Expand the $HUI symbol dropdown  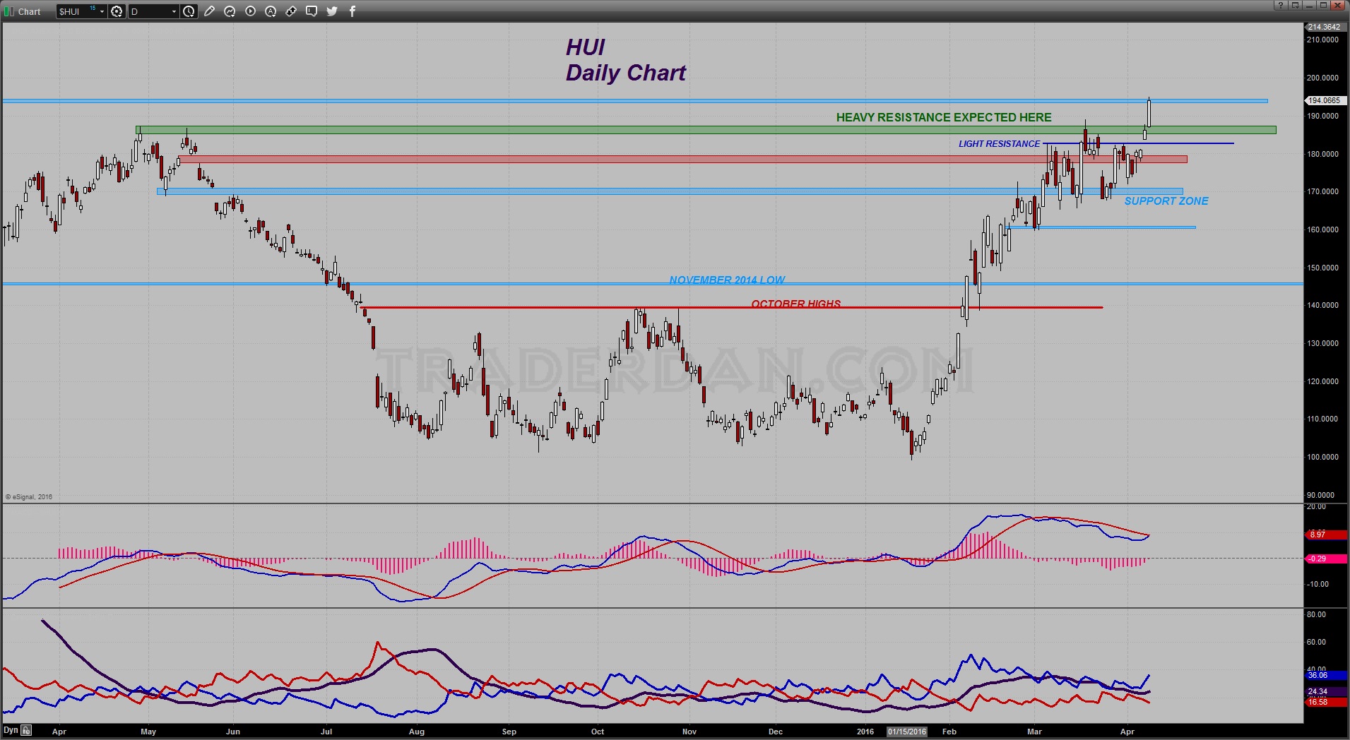[x=102, y=11]
